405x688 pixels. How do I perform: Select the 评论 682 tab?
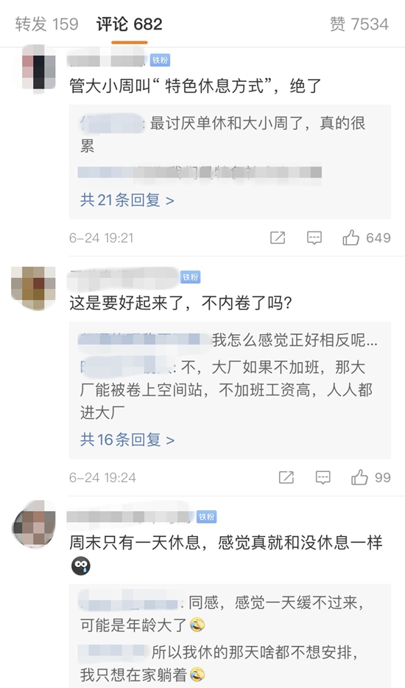(130, 24)
